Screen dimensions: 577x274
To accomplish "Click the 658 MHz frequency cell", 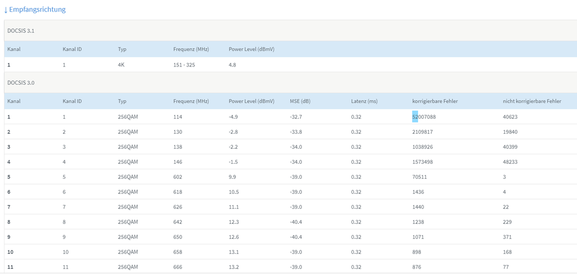I will [x=177, y=252].
